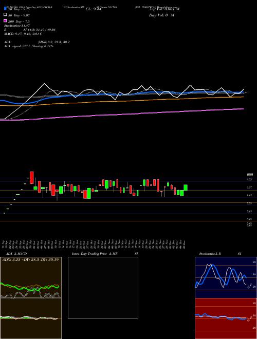
Task: Click the 'SI 14/3: 51.49 / 49.36' readout
Action: [x=40, y=30]
